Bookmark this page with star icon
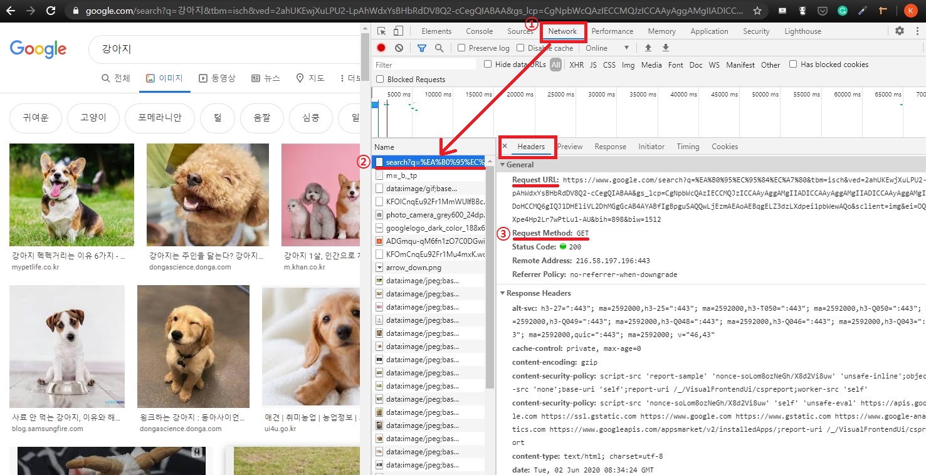The width and height of the screenshot is (926, 475). click(757, 11)
